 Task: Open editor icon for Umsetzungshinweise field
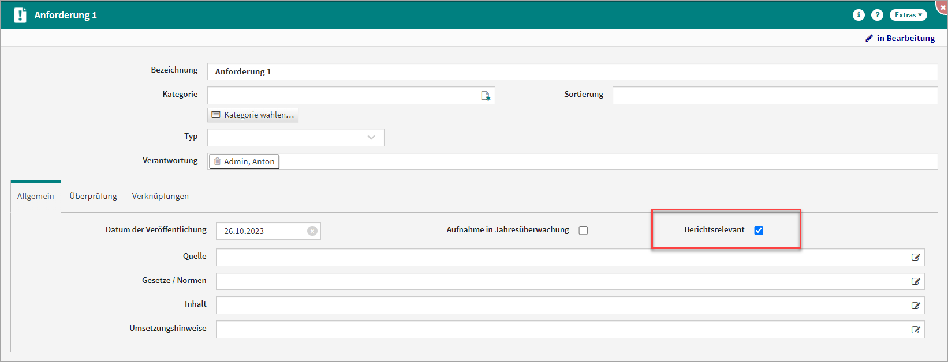(916, 330)
